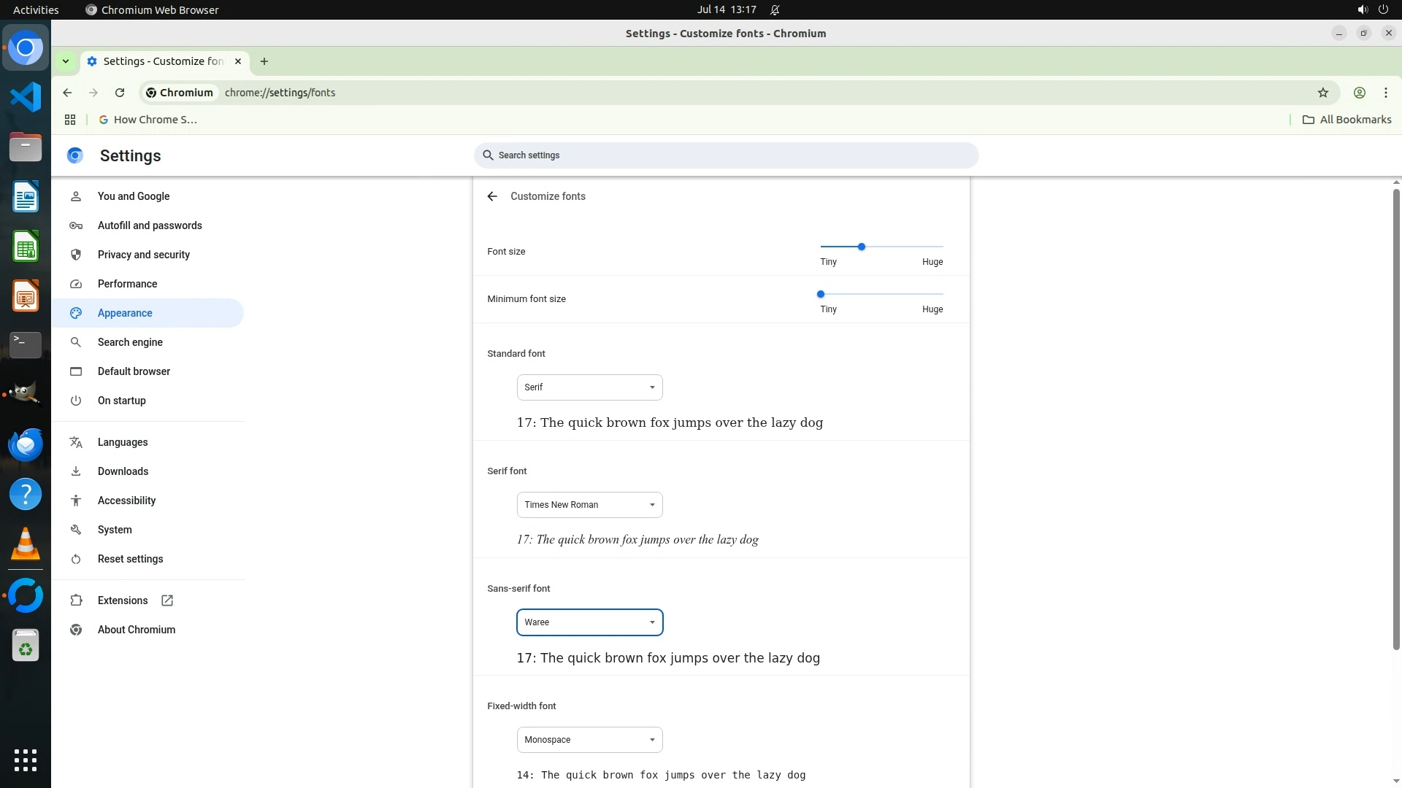Click the back arrow beside Customize fonts
Viewport: 1402px width, 788px height.
click(492, 196)
